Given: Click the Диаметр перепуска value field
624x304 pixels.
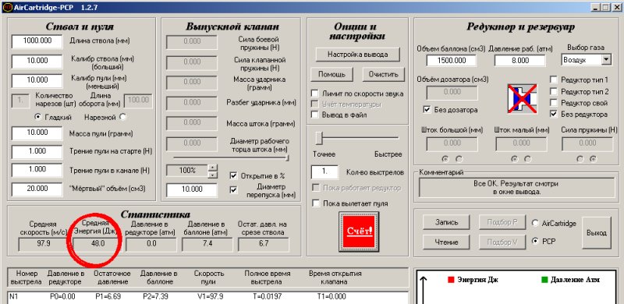Looking at the screenshot, I should tap(192, 189).
